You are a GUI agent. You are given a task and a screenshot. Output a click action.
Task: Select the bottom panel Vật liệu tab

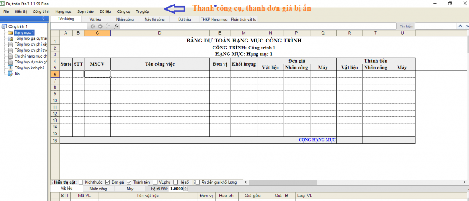point(67,189)
